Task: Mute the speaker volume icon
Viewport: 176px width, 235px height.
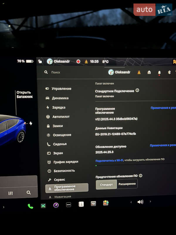Action: 141,202
